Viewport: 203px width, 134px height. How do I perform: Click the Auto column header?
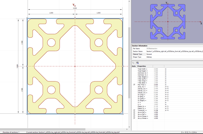(134, 66)
